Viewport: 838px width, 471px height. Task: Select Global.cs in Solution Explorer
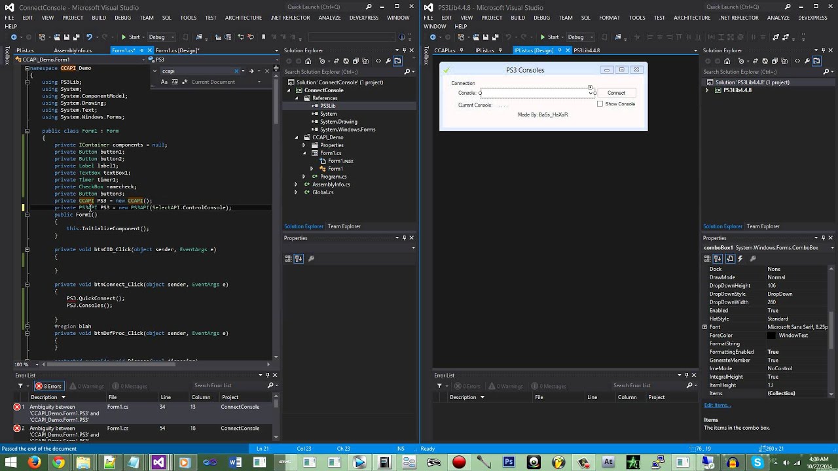tap(323, 192)
